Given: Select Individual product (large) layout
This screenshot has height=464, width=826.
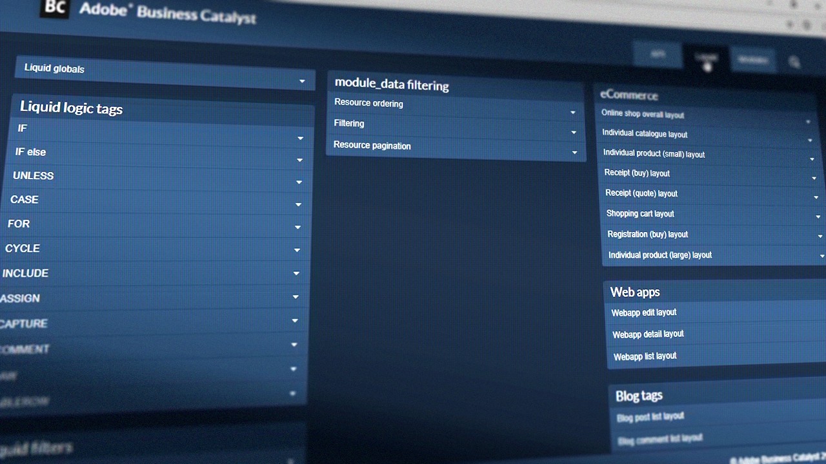Looking at the screenshot, I should 660,255.
